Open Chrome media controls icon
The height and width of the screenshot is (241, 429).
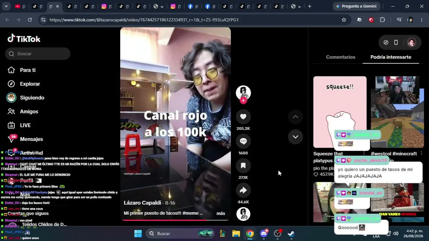399,20
